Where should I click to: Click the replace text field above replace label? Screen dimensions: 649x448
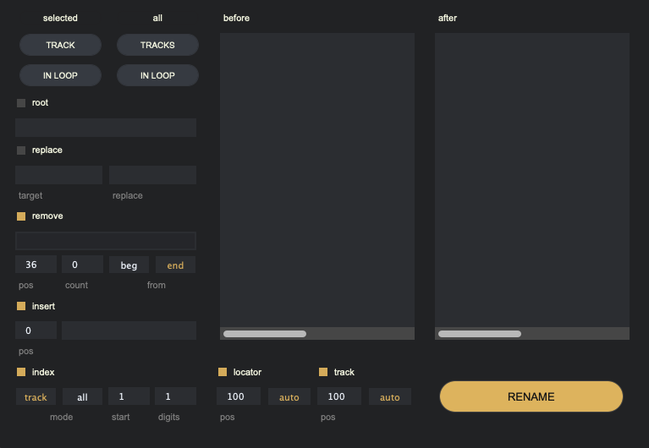pos(152,175)
